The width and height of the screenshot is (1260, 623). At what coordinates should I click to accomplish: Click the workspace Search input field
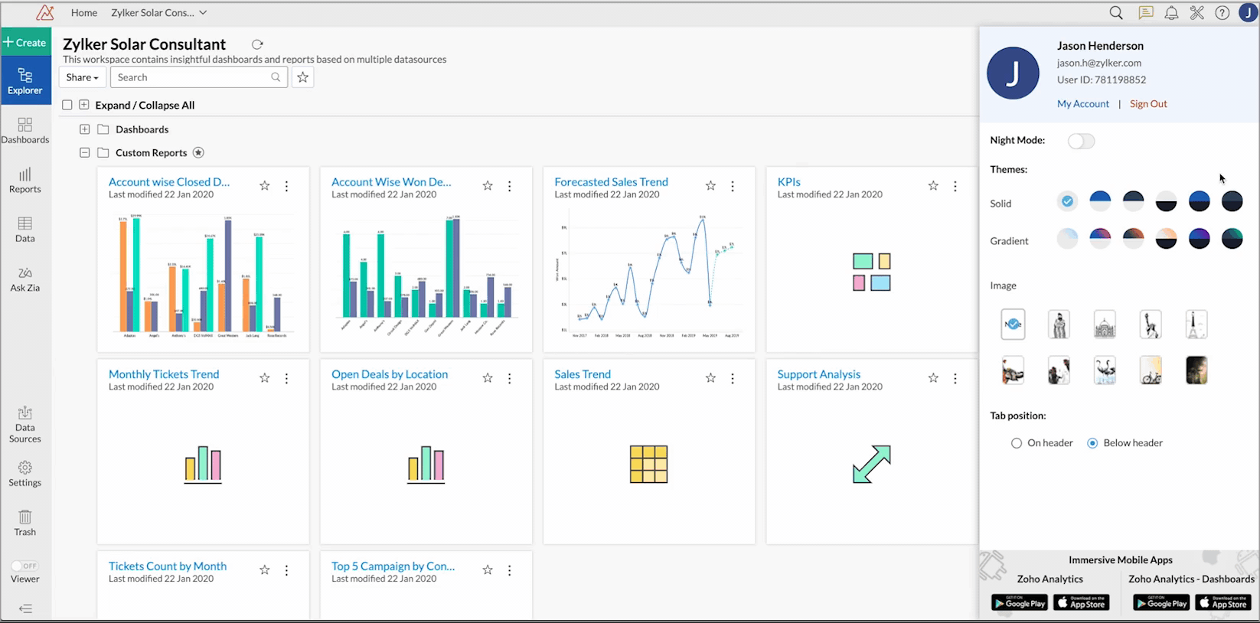tap(199, 77)
